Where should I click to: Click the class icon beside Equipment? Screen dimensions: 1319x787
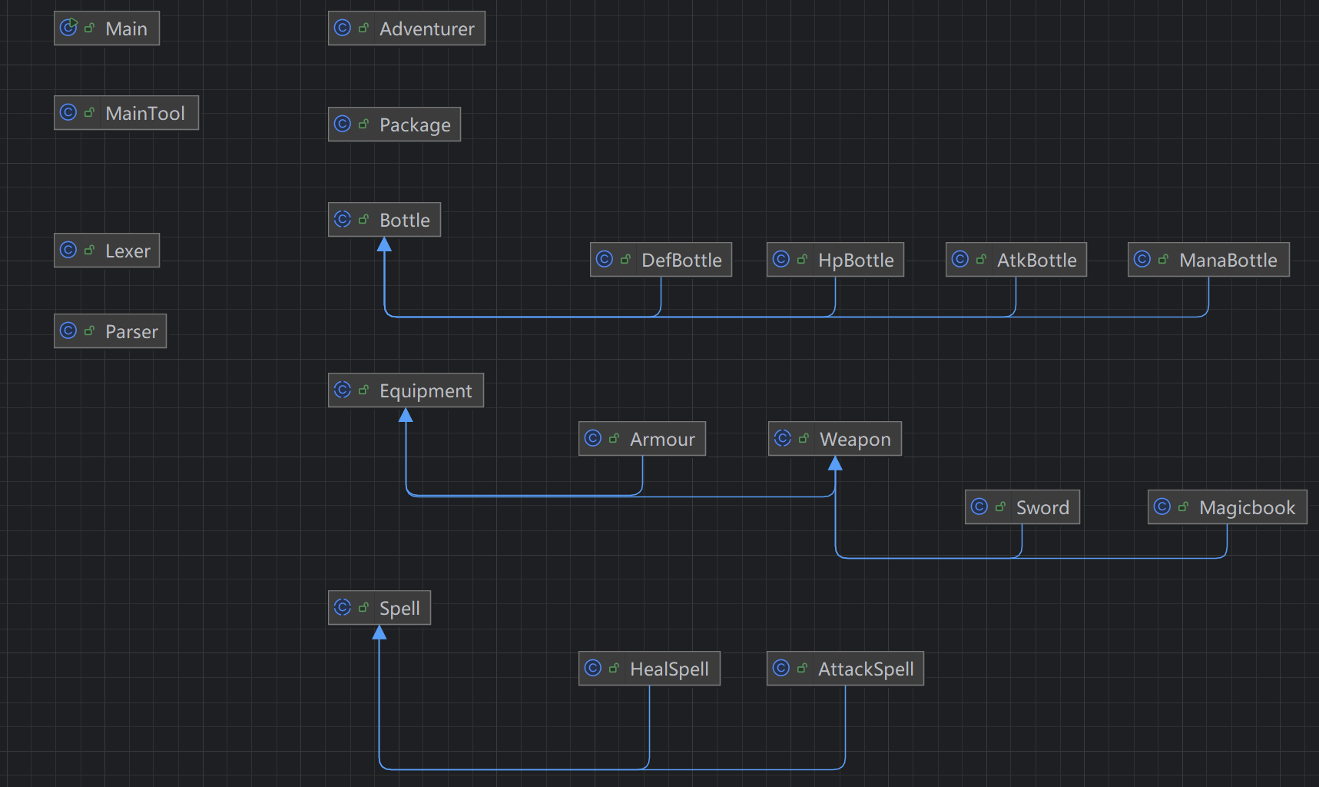pyautogui.click(x=343, y=390)
